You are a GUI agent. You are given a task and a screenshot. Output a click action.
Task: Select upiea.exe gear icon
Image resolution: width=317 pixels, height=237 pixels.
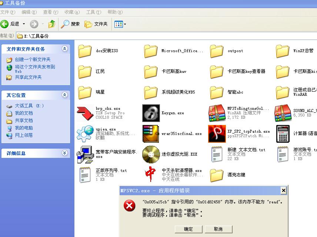click(x=85, y=133)
